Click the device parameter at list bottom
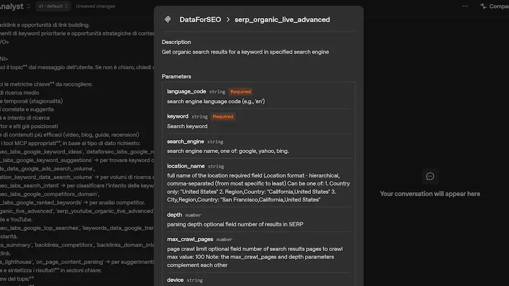This screenshot has width=509, height=286. click(x=175, y=280)
